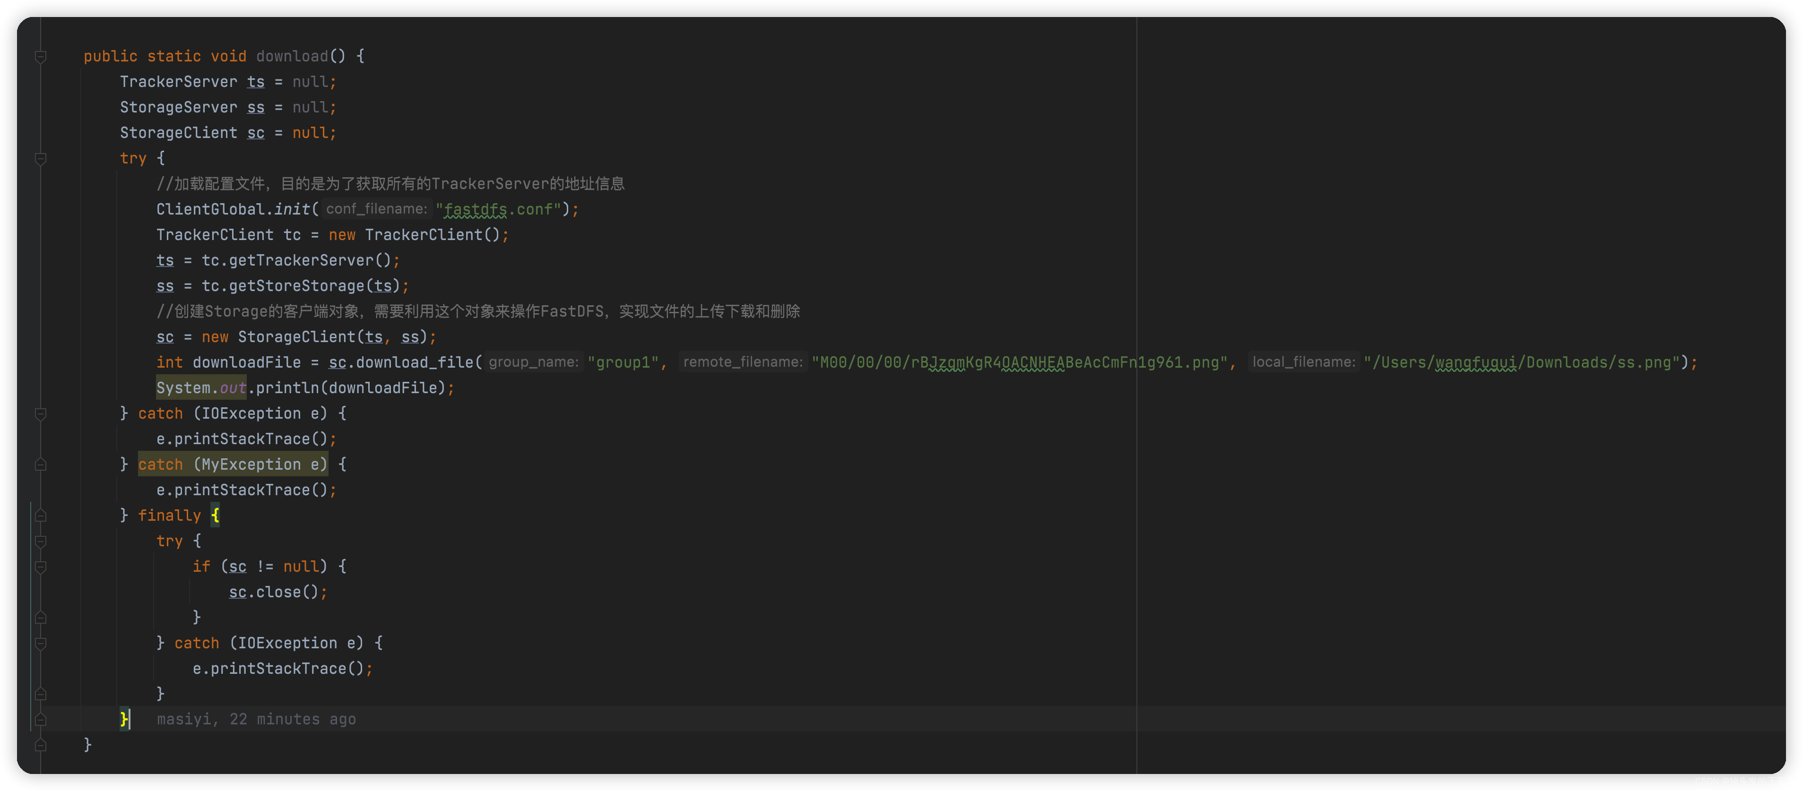Collapse the outer try block fold marker
This screenshot has width=1803, height=791.
pos(41,159)
